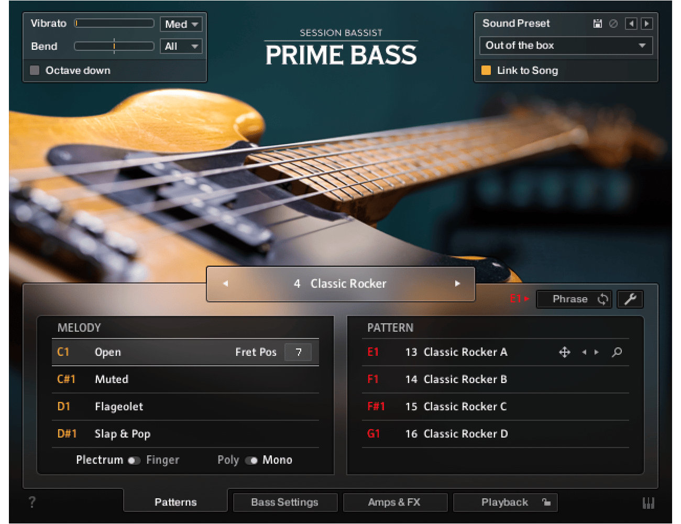
Task: Click the Plectrum label
Action: [x=100, y=460]
